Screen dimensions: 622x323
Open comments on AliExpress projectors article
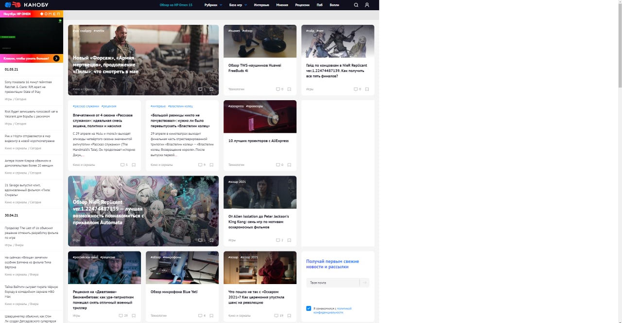[279, 164]
